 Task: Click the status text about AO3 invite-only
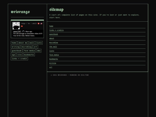click(28, 35)
